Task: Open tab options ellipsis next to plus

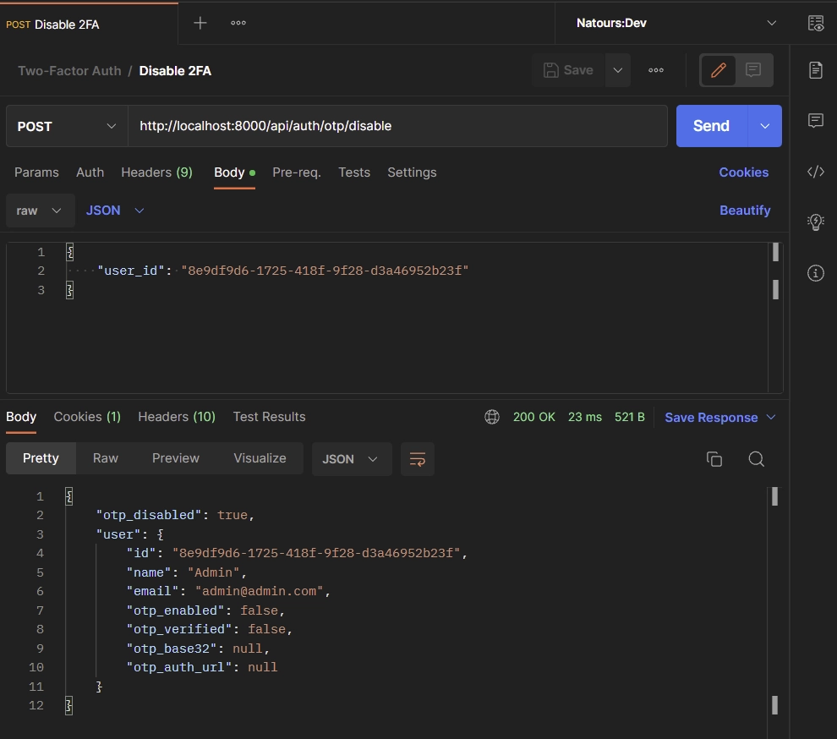Action: click(x=238, y=23)
